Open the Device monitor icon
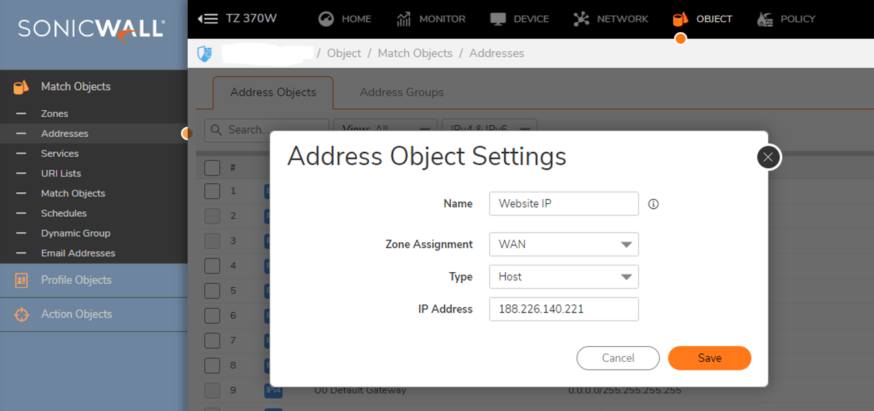The image size is (874, 411). point(498,18)
